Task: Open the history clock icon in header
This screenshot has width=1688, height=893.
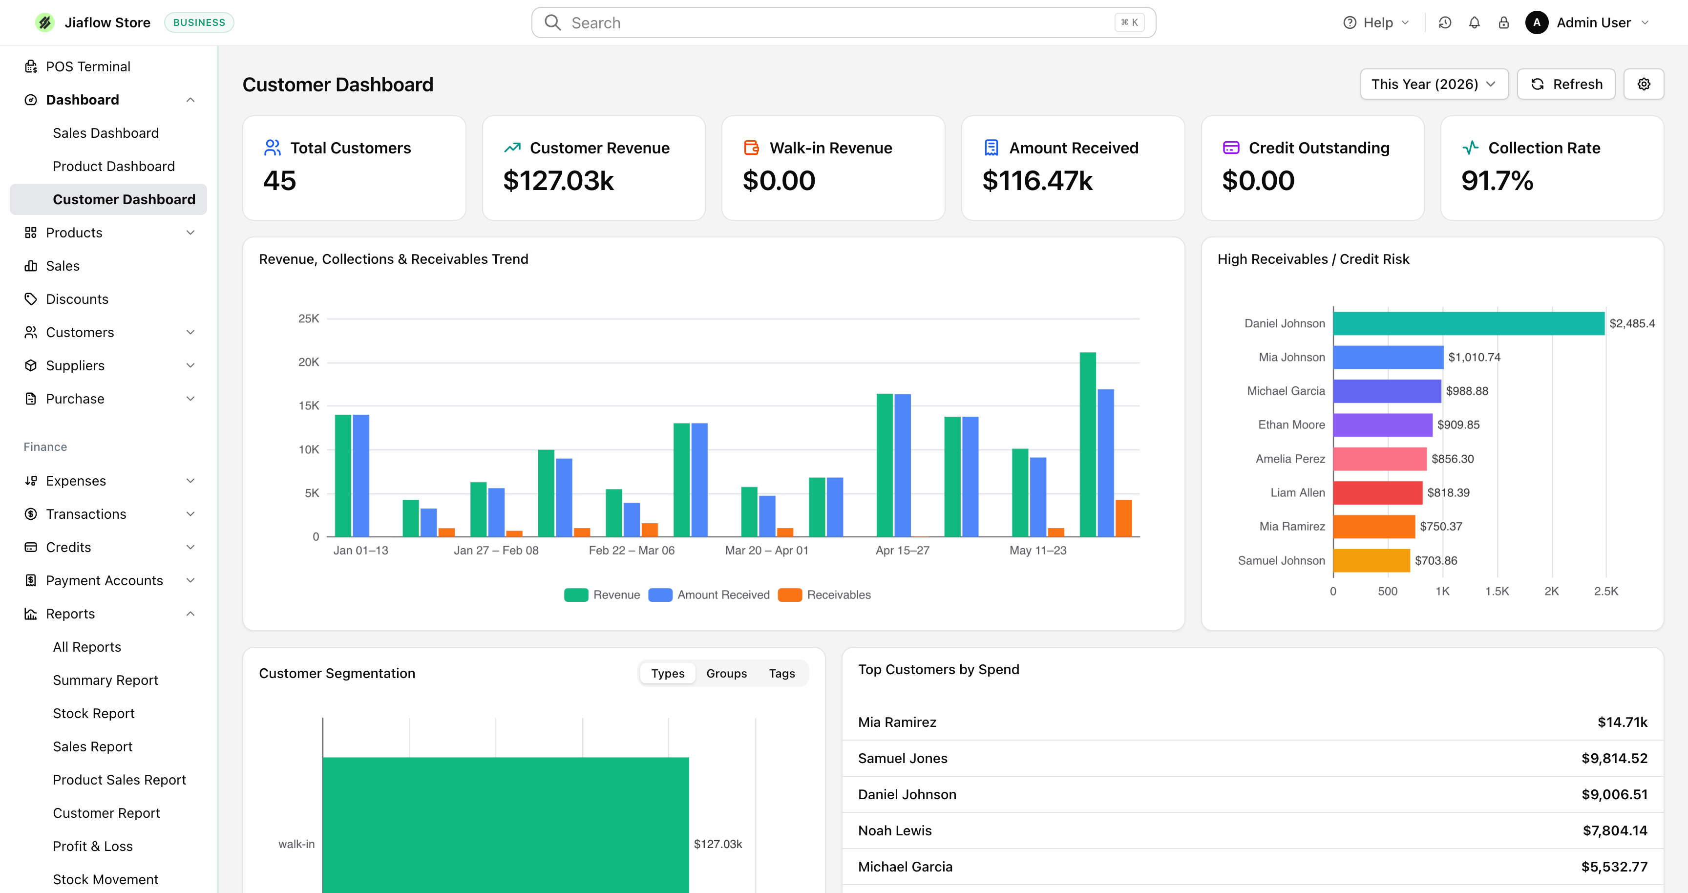Action: click(x=1445, y=23)
